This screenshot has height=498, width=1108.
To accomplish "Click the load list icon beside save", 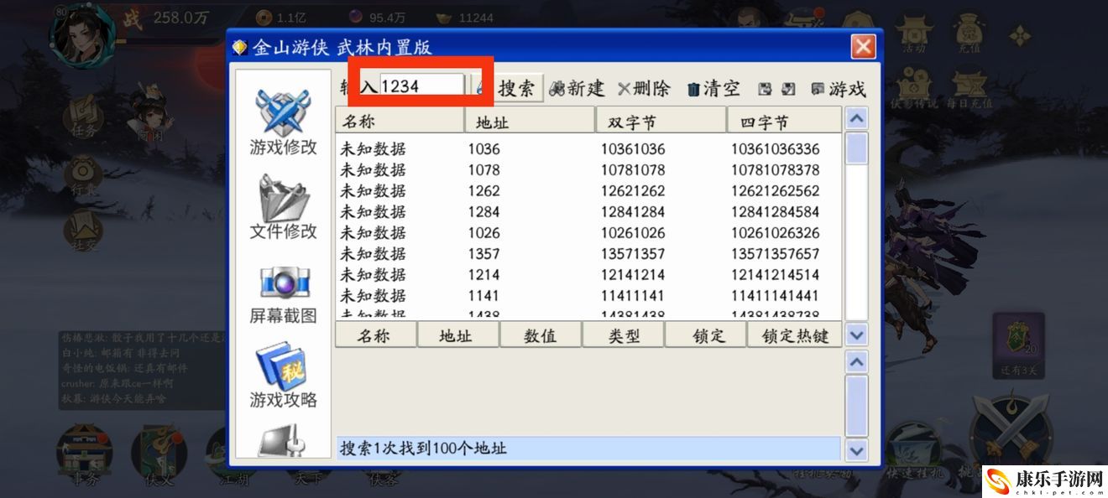I will (x=788, y=89).
